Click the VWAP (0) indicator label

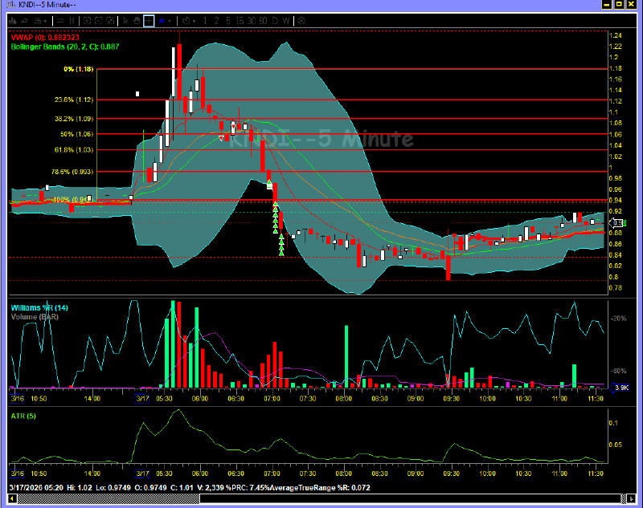point(45,37)
